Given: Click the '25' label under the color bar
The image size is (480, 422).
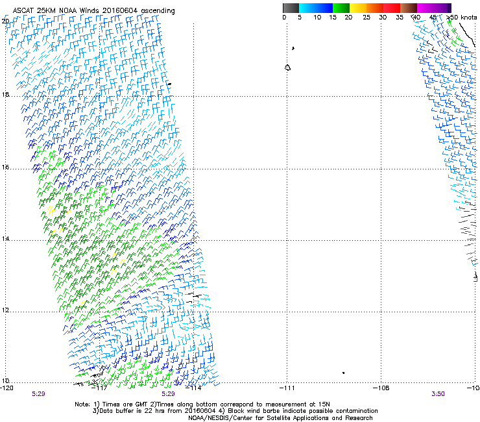Looking at the screenshot, I should 366,17.
